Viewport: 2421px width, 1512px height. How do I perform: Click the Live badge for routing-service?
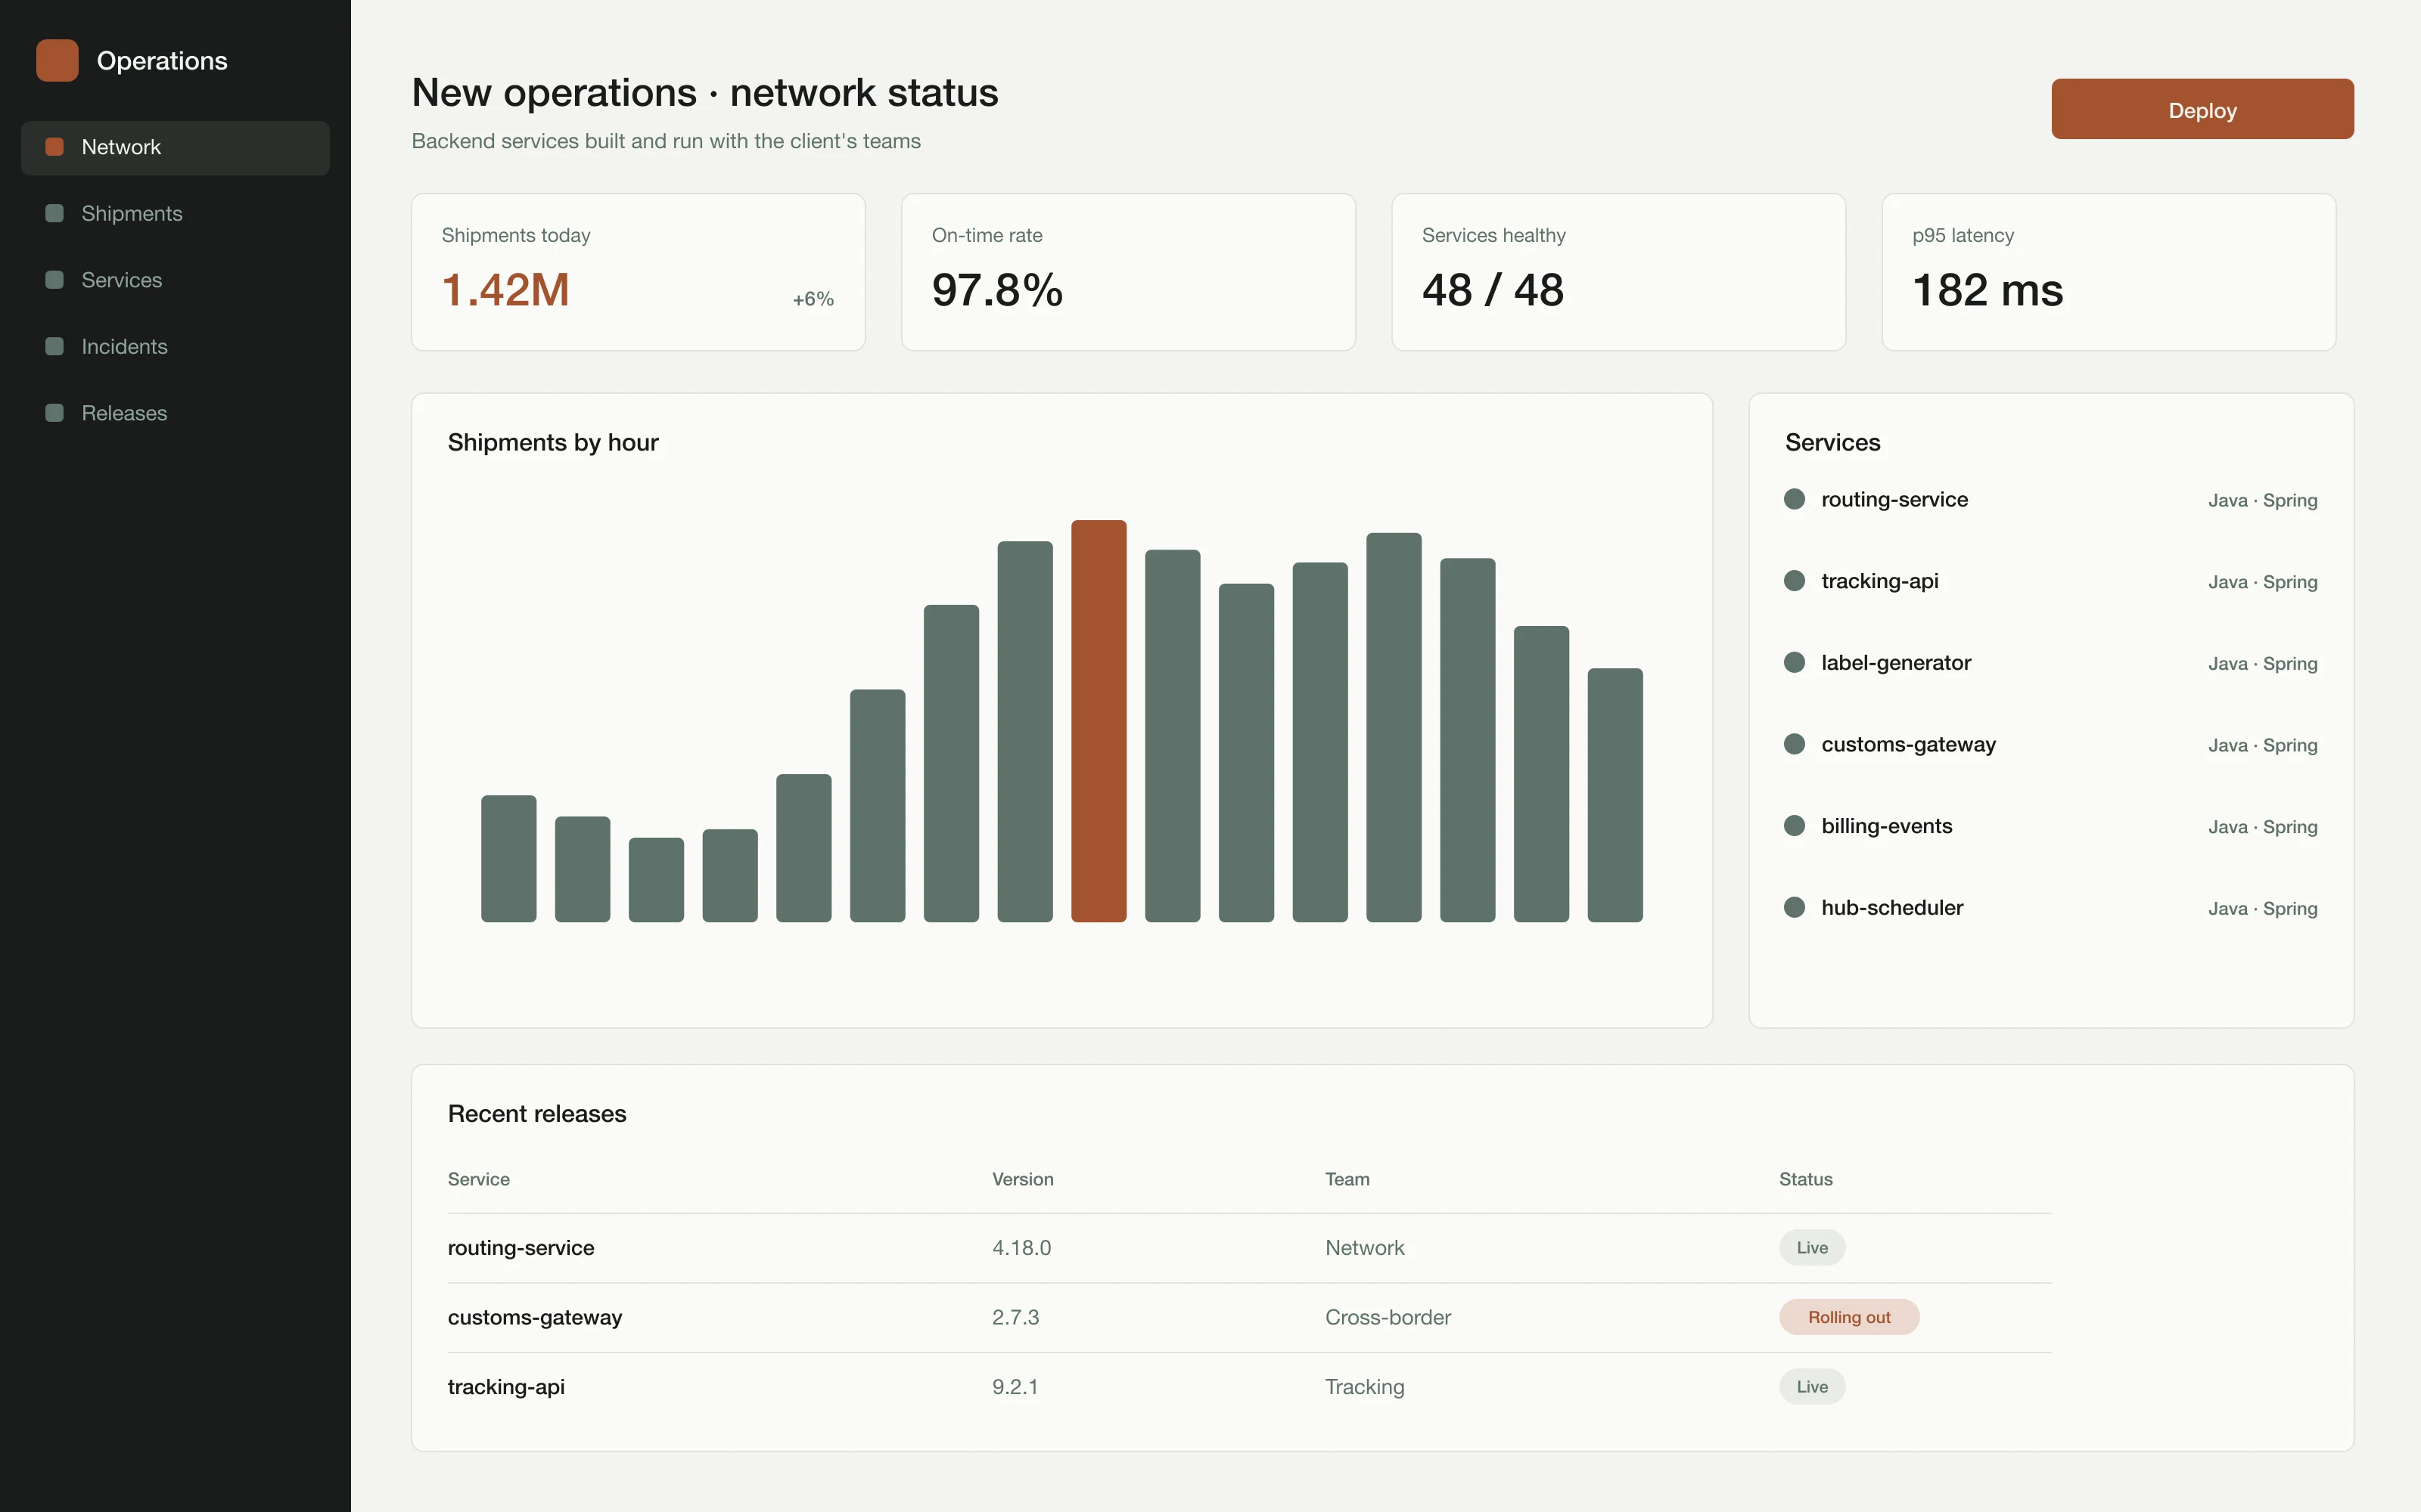(1812, 1247)
